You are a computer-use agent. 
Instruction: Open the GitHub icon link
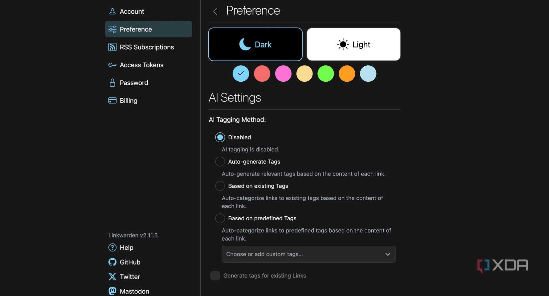pos(112,262)
